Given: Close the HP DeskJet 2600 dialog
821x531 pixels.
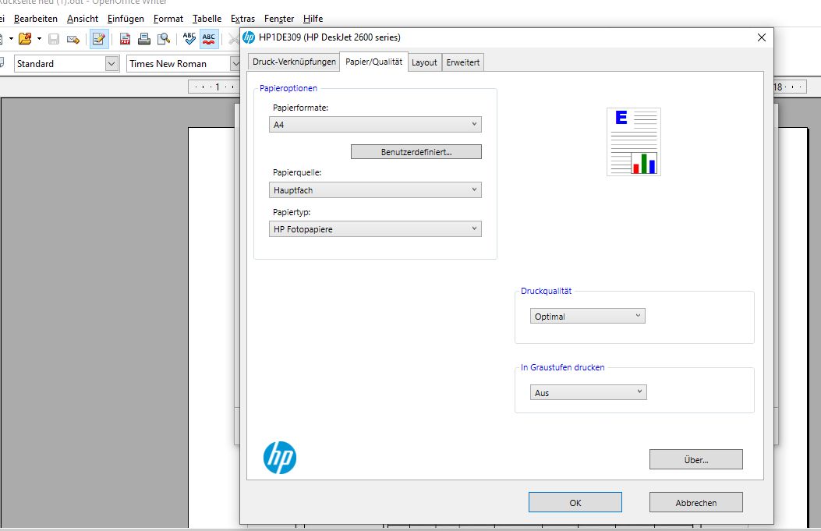Looking at the screenshot, I should (761, 37).
